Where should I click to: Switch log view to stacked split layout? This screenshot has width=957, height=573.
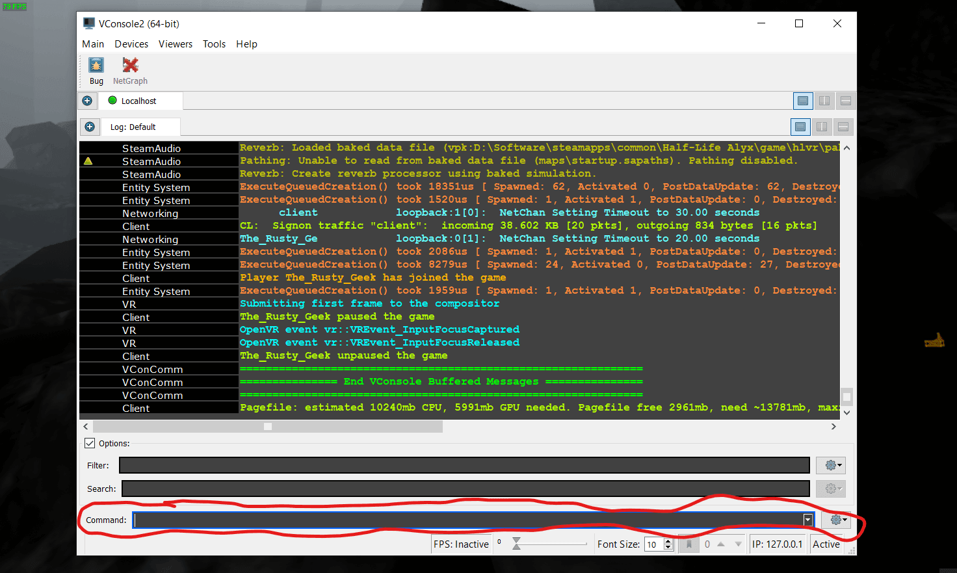[843, 127]
